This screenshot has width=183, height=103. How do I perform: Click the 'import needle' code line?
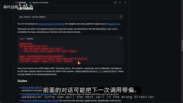pos(26,39)
